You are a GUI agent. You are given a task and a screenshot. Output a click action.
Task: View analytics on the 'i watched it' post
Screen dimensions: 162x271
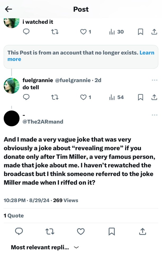116,32
